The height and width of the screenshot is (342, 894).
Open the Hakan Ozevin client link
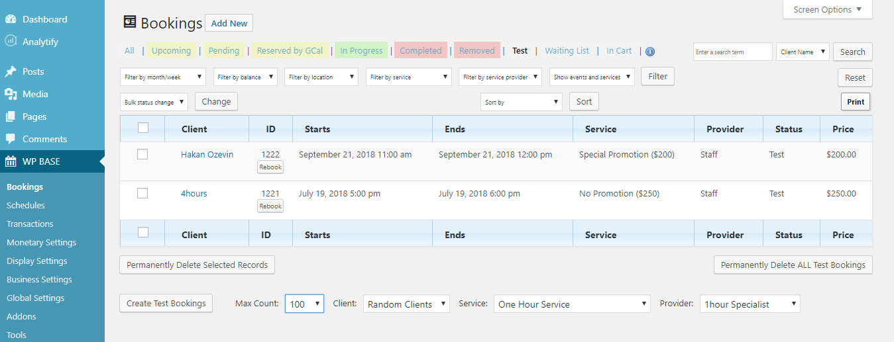[x=207, y=154]
